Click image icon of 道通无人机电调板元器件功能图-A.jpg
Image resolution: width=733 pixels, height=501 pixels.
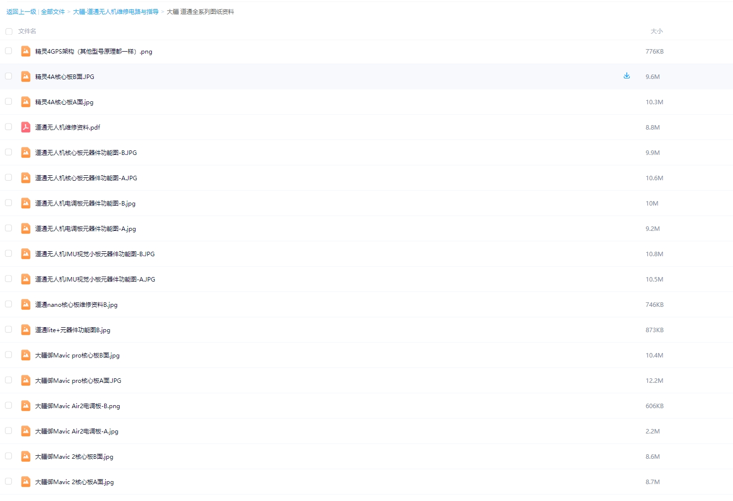coord(26,228)
